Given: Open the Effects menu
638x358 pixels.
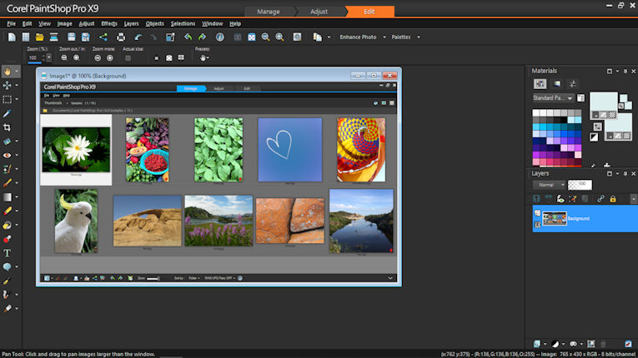Looking at the screenshot, I should coord(109,23).
